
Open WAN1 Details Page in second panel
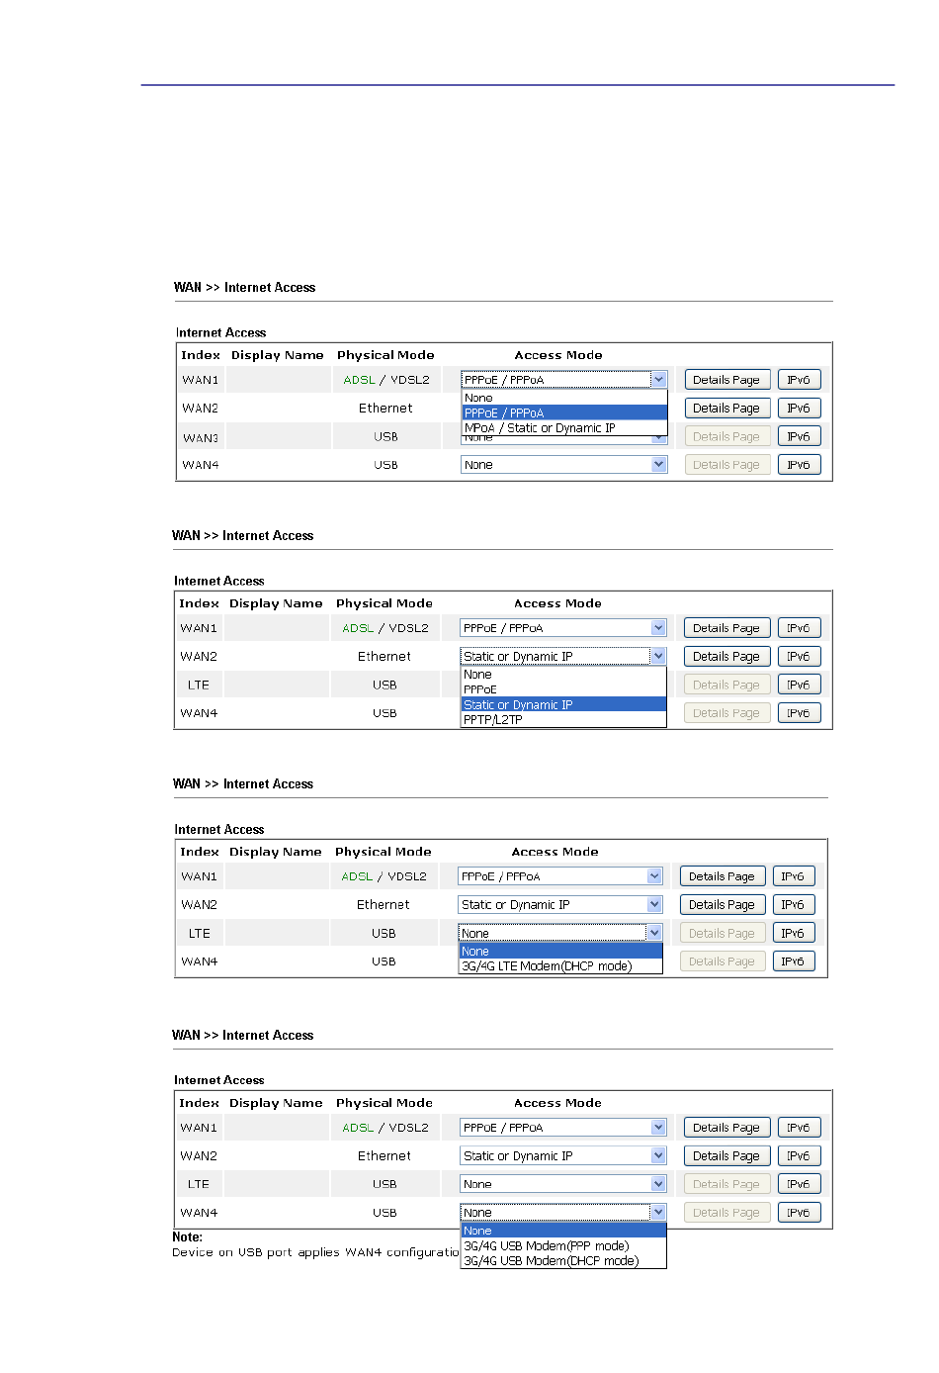726,628
